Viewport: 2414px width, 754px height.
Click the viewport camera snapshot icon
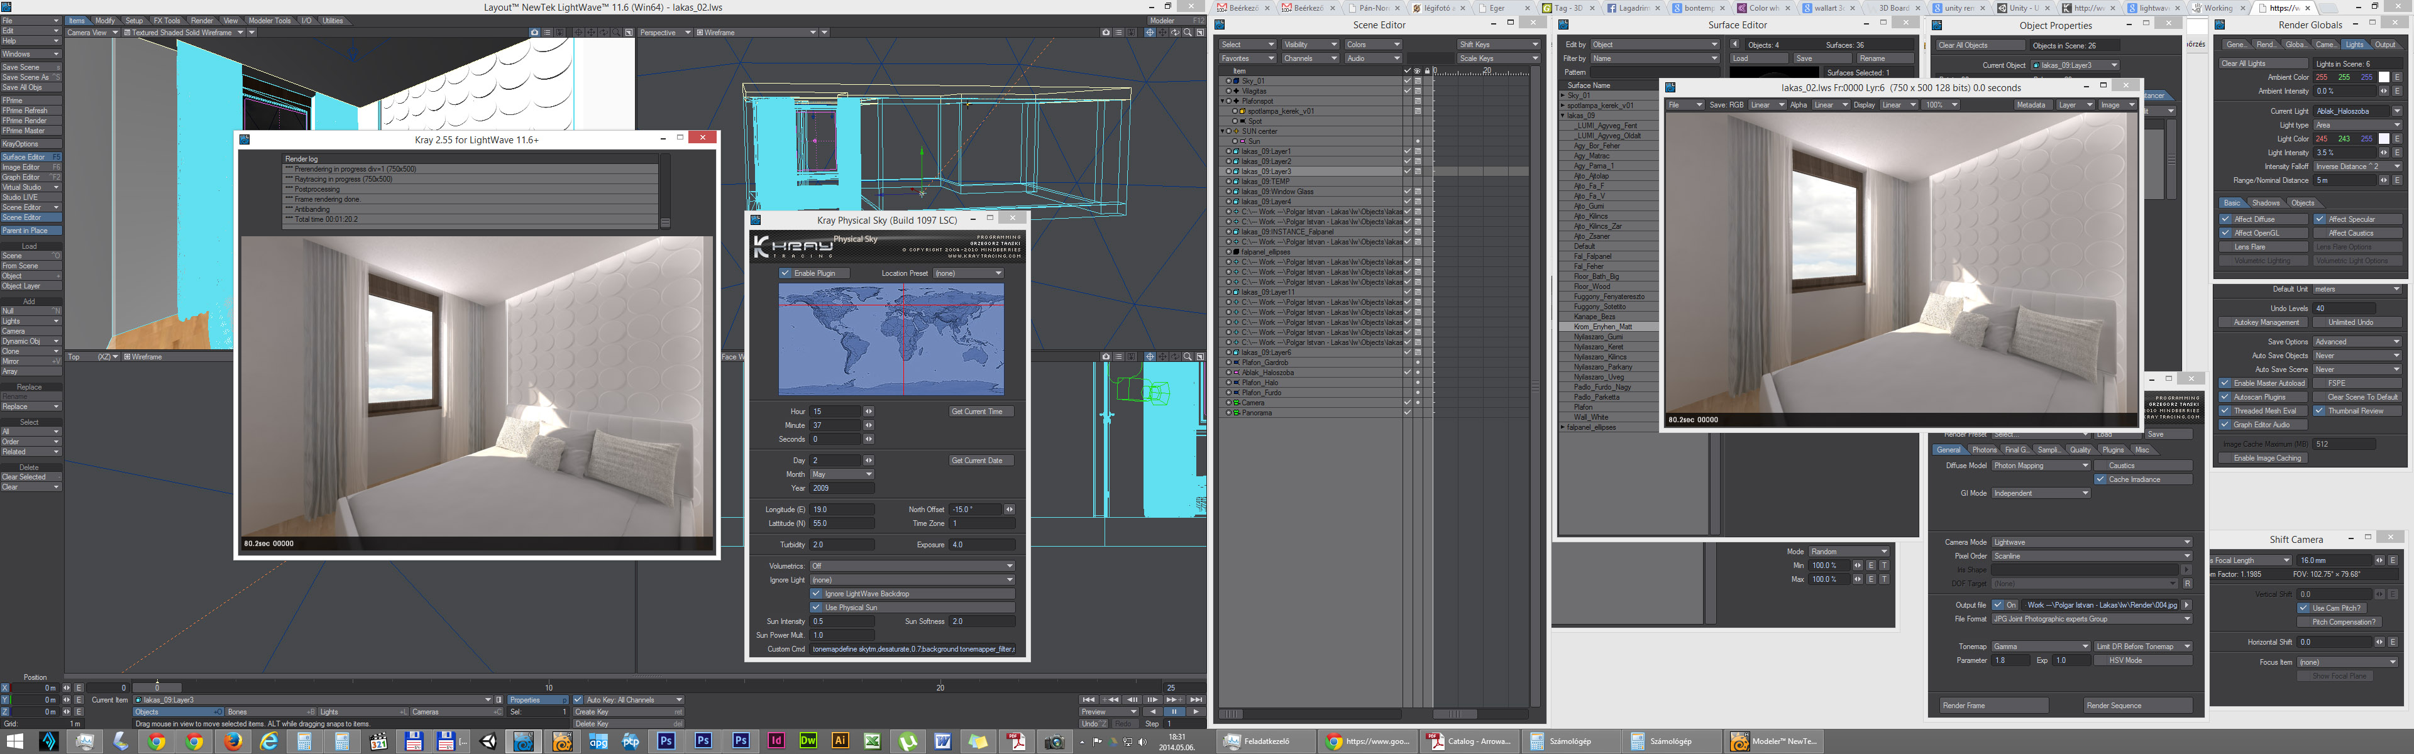[x=1106, y=33]
